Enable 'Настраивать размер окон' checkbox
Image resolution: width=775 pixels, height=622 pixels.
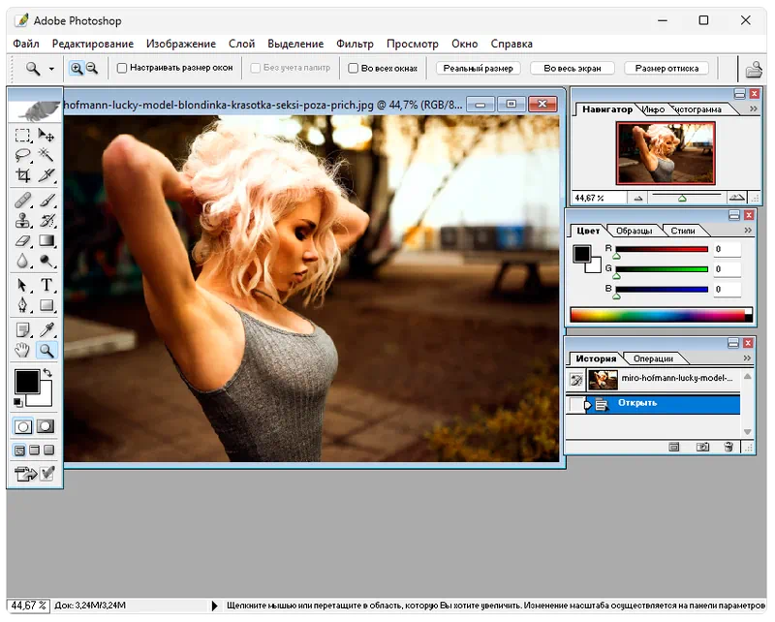122,68
